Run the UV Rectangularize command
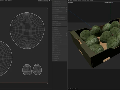This screenshot has height=90, width=120. [x=59, y=35]
